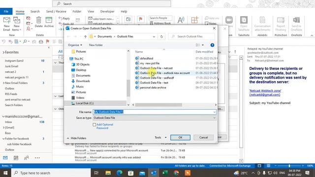
Task: Open the File tab
Action: click(x=6, y=11)
